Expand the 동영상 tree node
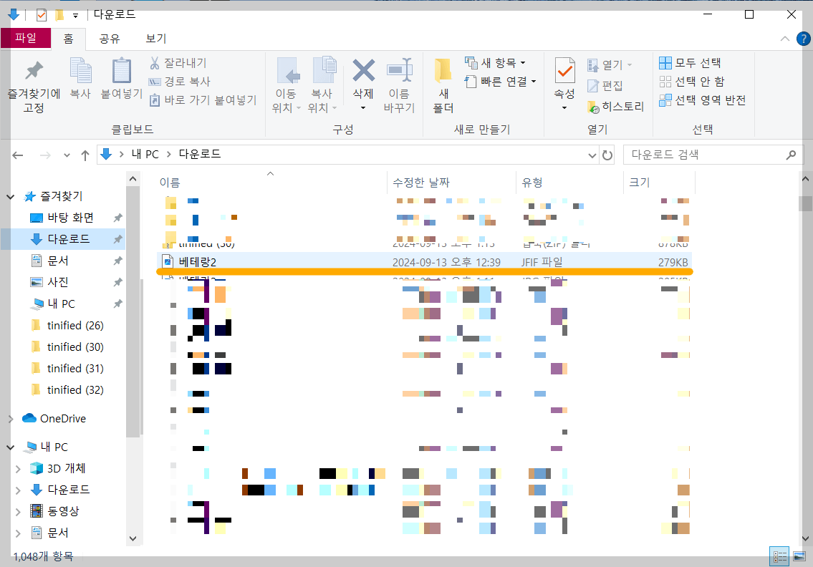The width and height of the screenshot is (813, 567). (18, 512)
